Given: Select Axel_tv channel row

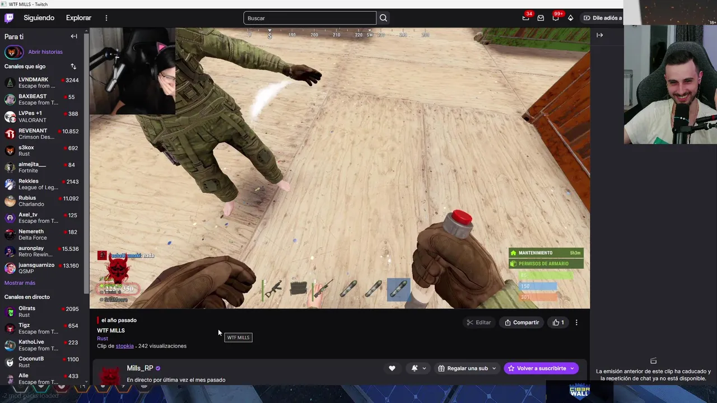Looking at the screenshot, I should (41, 218).
